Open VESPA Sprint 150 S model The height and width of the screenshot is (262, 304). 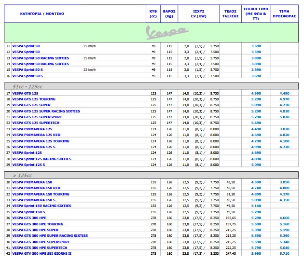28,212
